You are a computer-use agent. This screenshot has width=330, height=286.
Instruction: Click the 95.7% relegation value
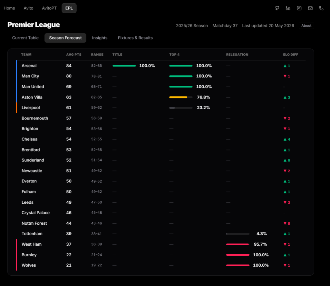260,244
